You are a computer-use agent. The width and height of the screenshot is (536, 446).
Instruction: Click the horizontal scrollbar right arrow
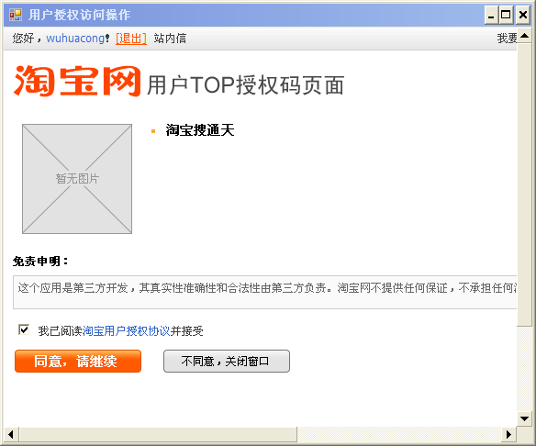509,434
